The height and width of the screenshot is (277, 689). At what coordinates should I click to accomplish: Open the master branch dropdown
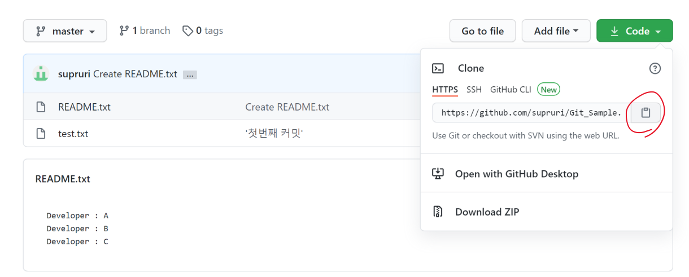[x=64, y=31]
